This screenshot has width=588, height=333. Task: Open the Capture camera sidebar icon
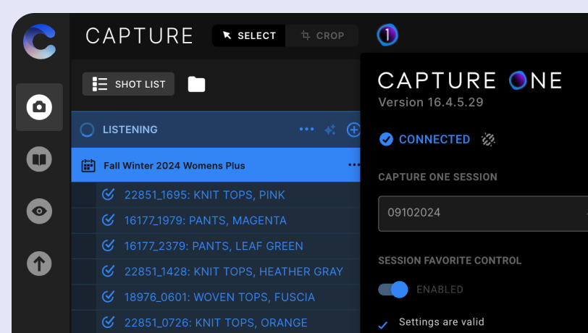tap(39, 107)
